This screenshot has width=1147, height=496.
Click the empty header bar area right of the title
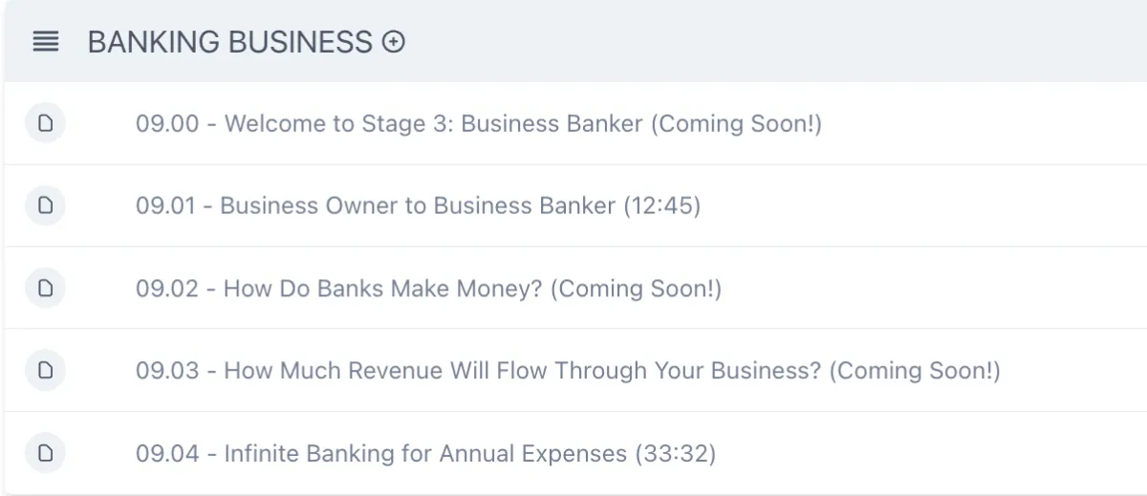click(774, 42)
